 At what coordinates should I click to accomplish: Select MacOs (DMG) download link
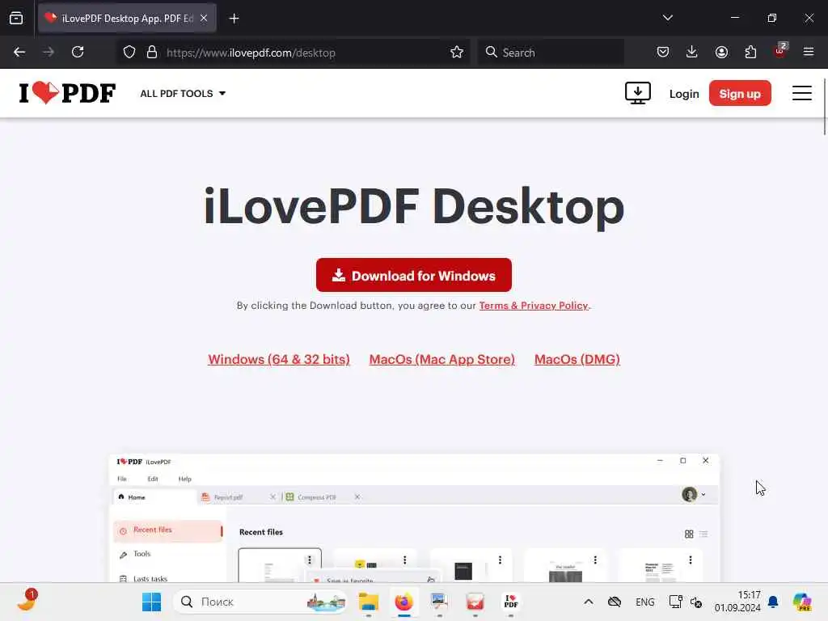(577, 359)
